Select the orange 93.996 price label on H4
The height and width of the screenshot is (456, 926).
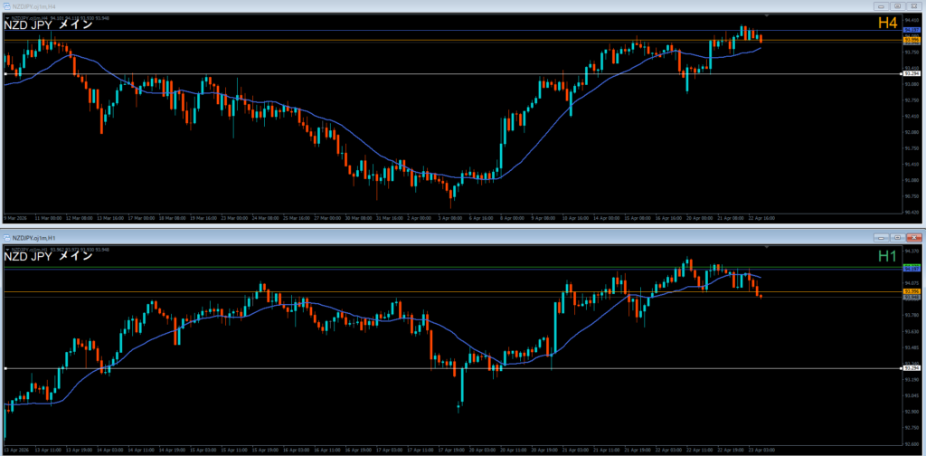click(x=912, y=41)
